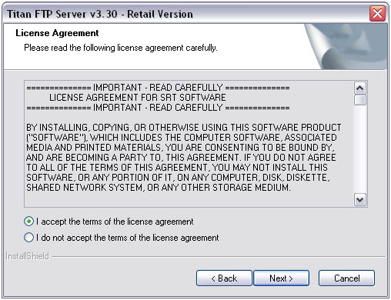Click the 'LICENSE AGREEMENT FOR SRT SOFTWARE' line
Viewport: 391px width, 300px height.
138,98
